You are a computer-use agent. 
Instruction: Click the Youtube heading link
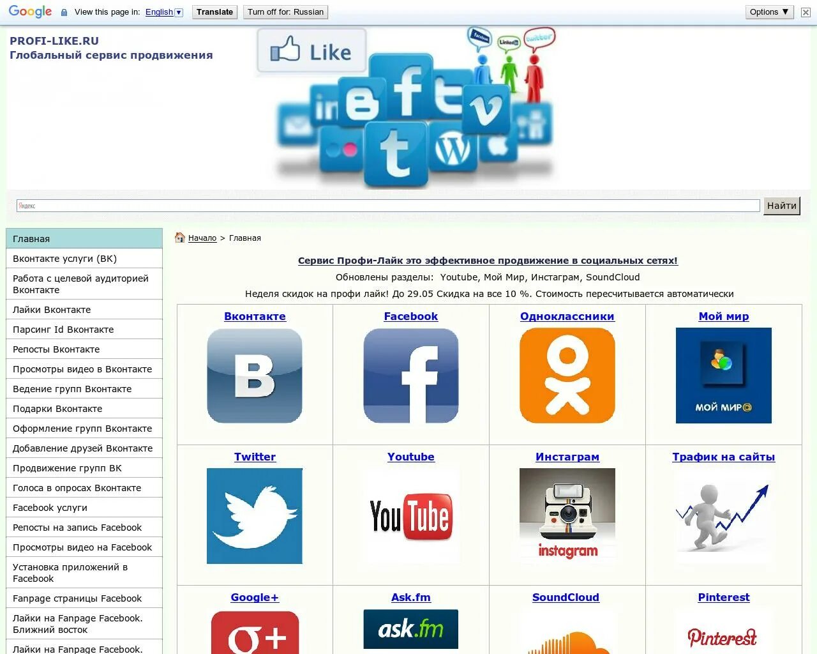[411, 457]
